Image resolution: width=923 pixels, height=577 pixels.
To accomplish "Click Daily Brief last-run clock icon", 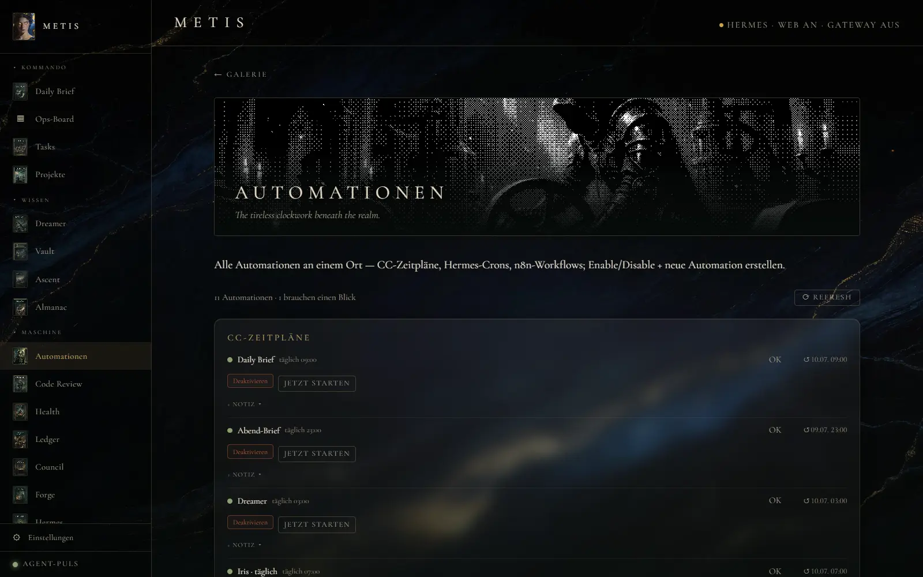I will tap(806, 359).
